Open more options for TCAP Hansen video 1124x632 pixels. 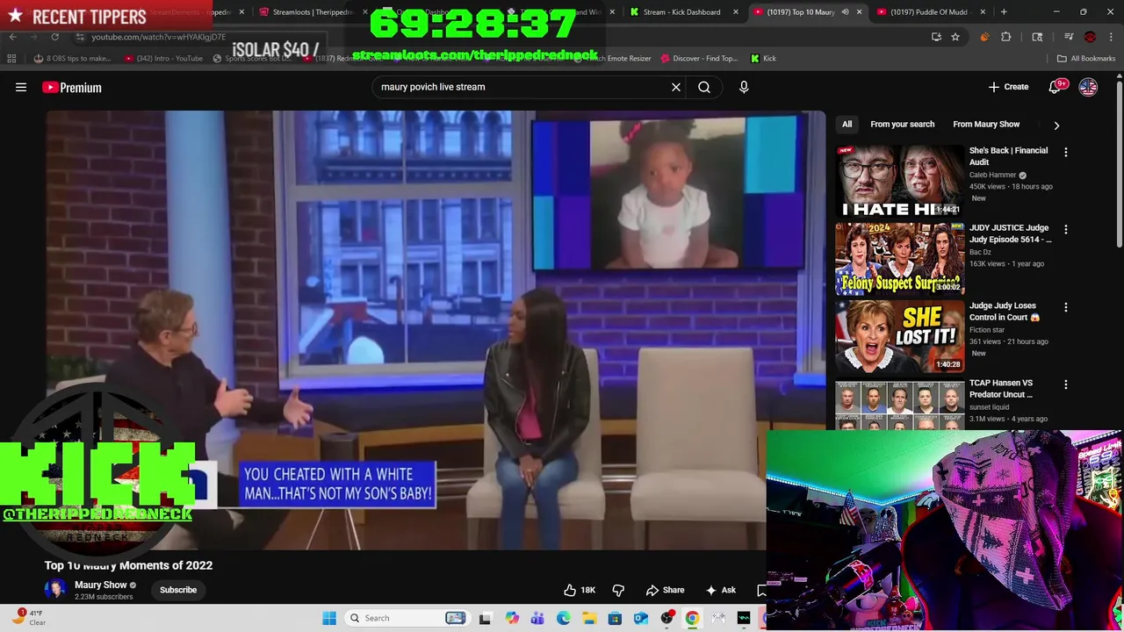coord(1066,384)
